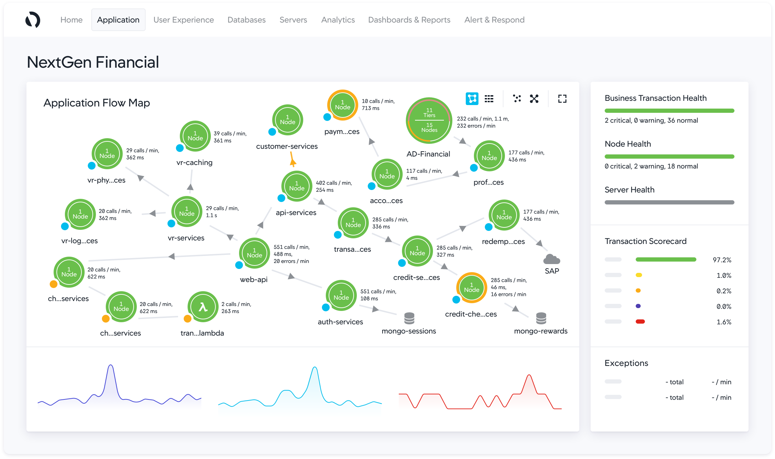Select the connected network layout icon
Viewport: 775px width, 459px height.
coord(534,99)
